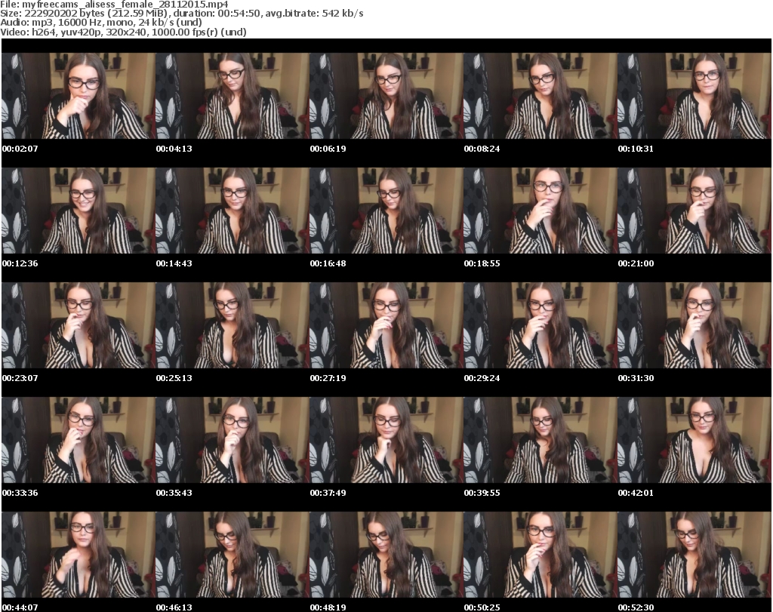Viewport: 773px width, 612px height.
Task: Click the timestamp label 00:02:07
Action: pos(20,149)
